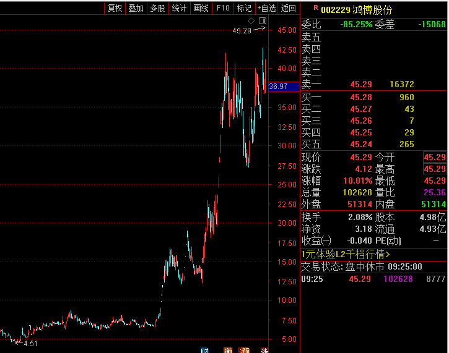Click the 4.51 low price annotation on chart

(x=30, y=343)
